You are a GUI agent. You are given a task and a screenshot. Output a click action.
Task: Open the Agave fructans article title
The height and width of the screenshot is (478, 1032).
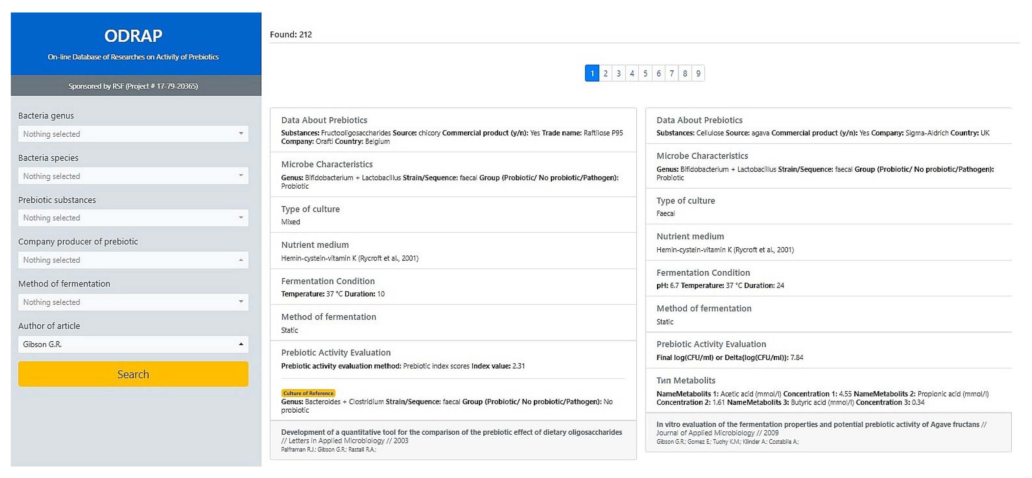pyautogui.click(x=817, y=424)
